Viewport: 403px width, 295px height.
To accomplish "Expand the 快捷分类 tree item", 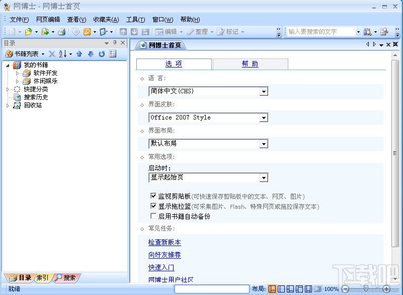I will (8, 88).
